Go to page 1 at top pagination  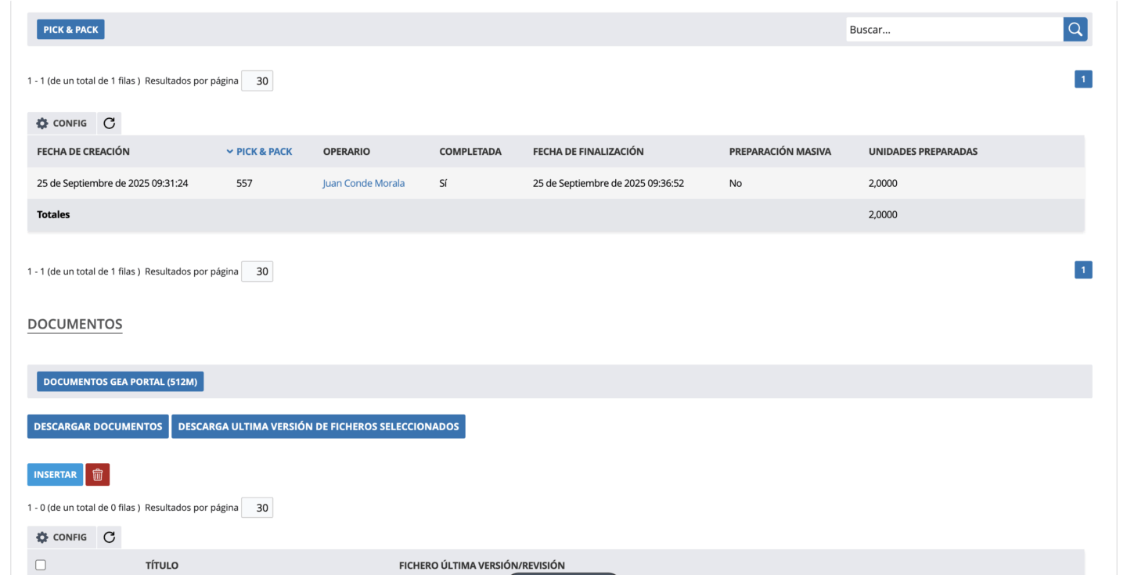coord(1083,79)
